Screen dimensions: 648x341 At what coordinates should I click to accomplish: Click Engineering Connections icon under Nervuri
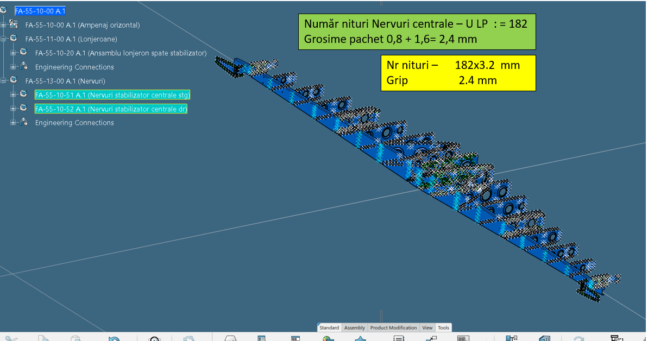[23, 122]
